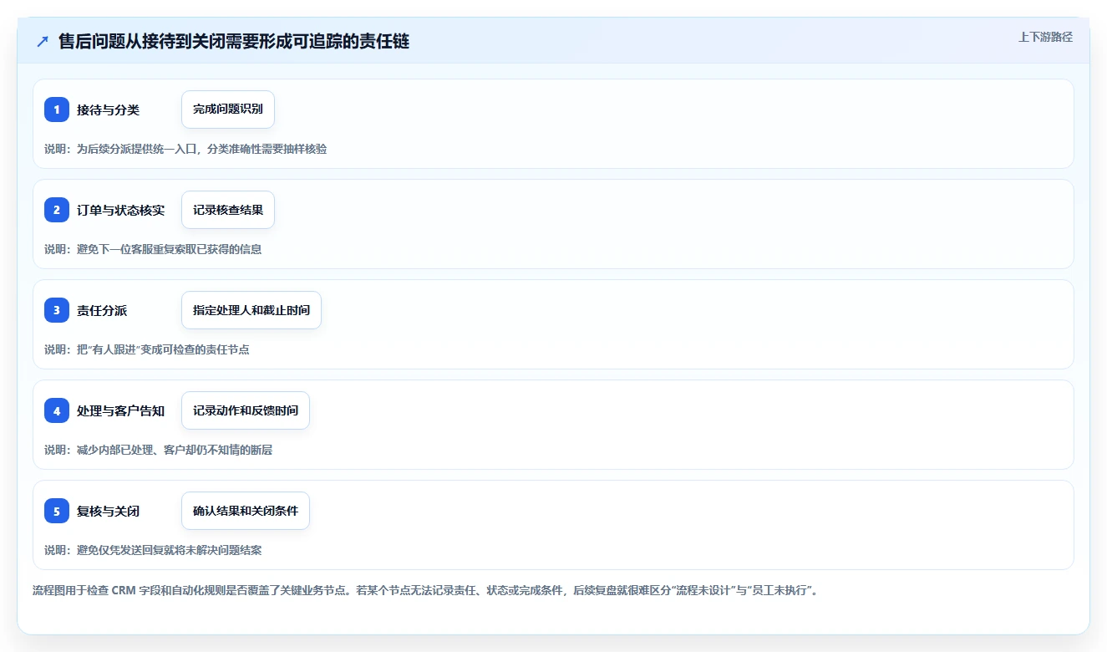Click the 上下游路径 label in header
Image resolution: width=1107 pixels, height=652 pixels.
(1045, 37)
